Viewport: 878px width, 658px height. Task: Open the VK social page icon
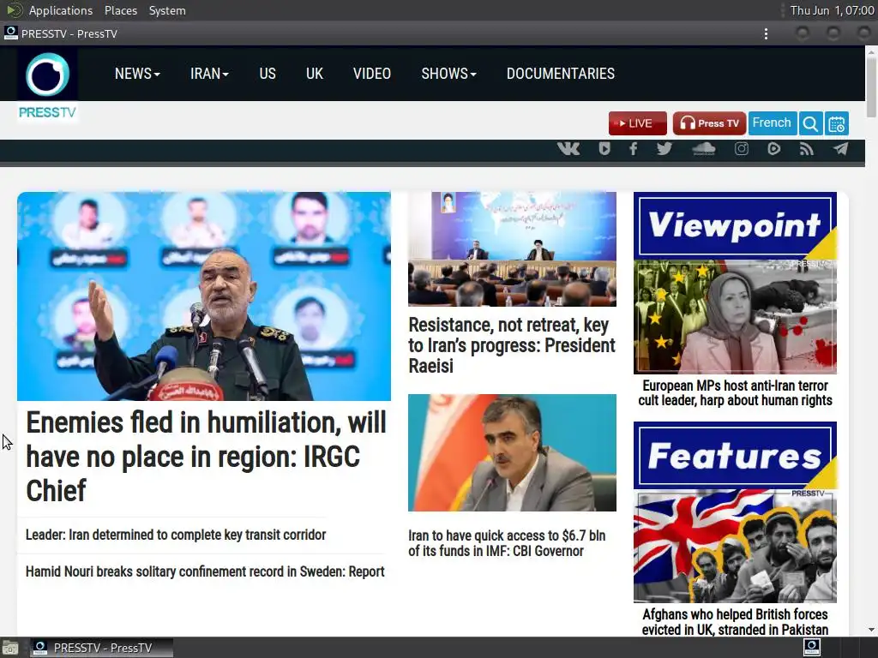click(568, 148)
